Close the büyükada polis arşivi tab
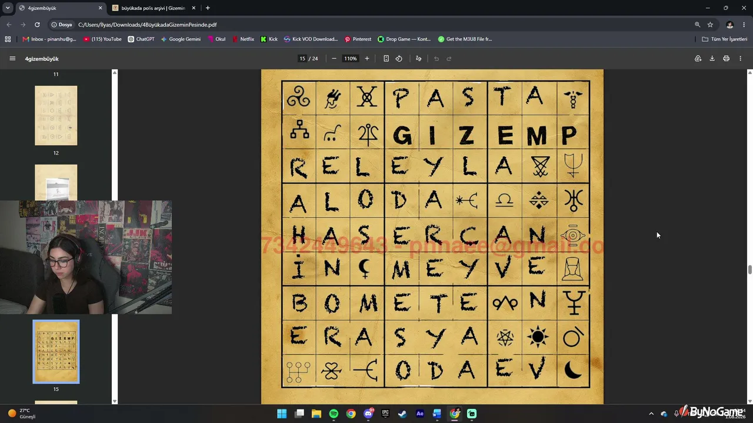The image size is (753, 423). pos(194,8)
